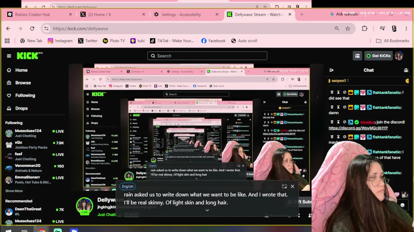Expand the live caption box
Screen dimensions: 414x232
click(284, 186)
